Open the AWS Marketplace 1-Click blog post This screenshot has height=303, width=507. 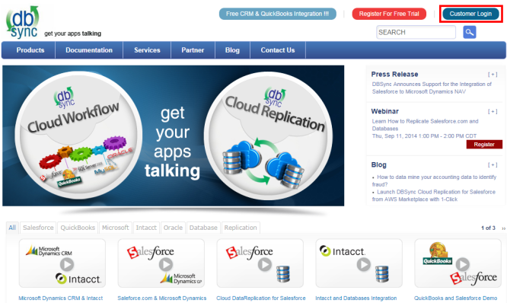click(x=434, y=196)
